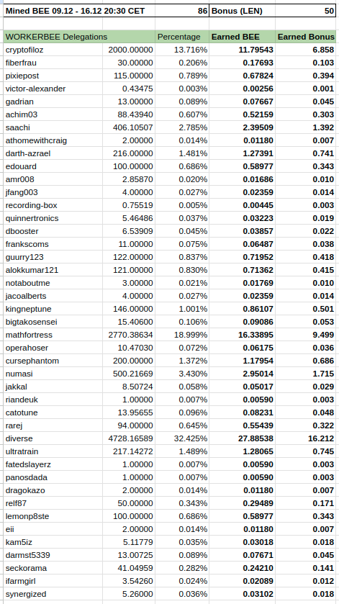Click the diverse percentage cell 32.425%

(x=182, y=438)
